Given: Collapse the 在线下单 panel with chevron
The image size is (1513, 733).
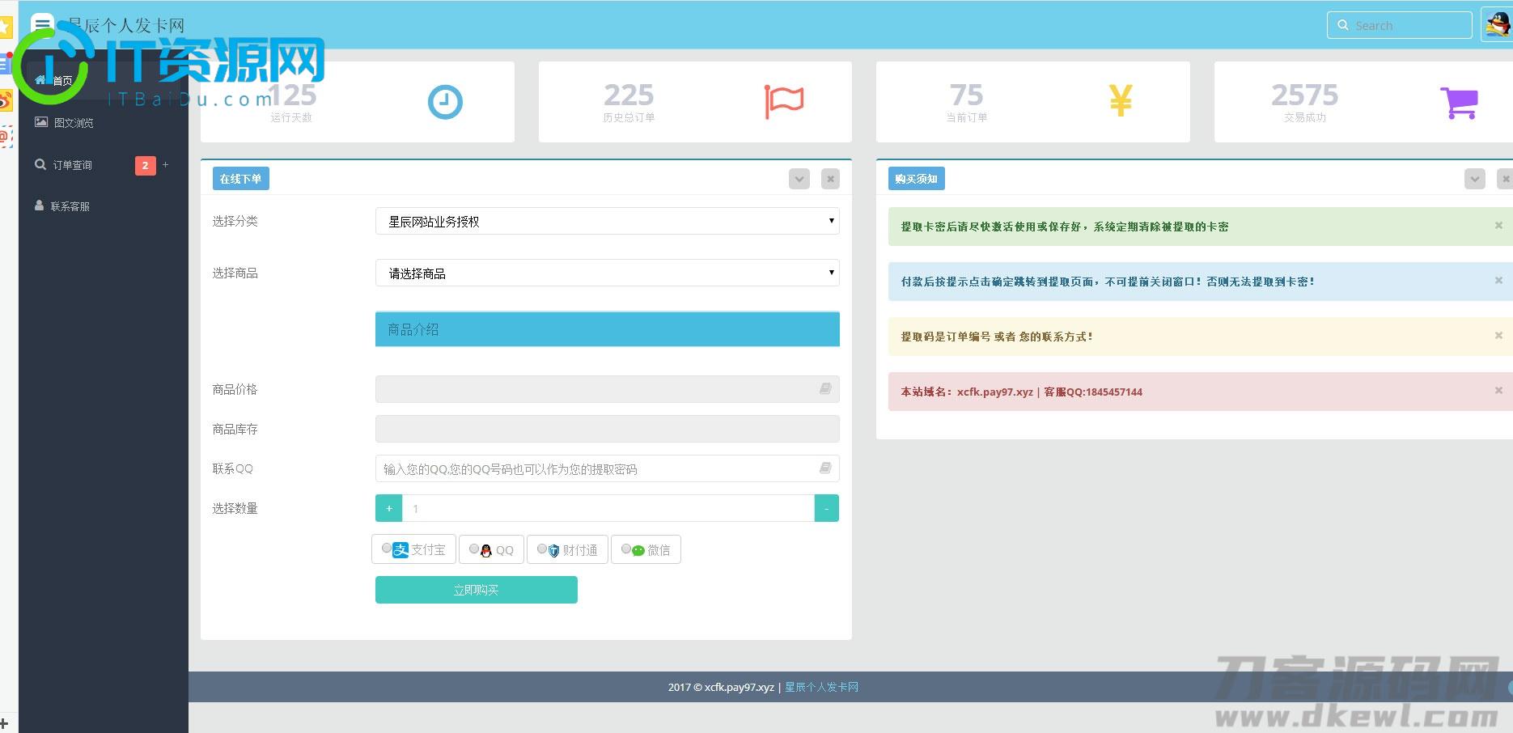Looking at the screenshot, I should 799,179.
